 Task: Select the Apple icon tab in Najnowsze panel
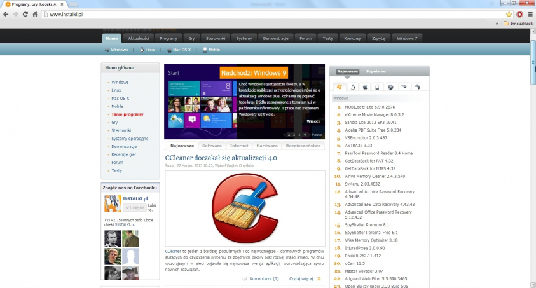364,86
